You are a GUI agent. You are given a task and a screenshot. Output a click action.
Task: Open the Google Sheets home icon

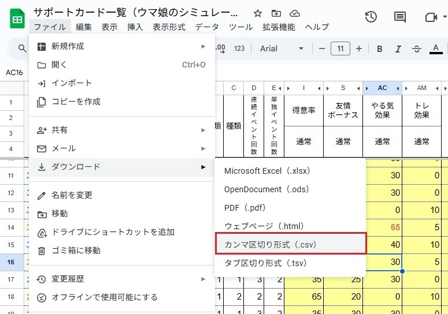point(17,19)
